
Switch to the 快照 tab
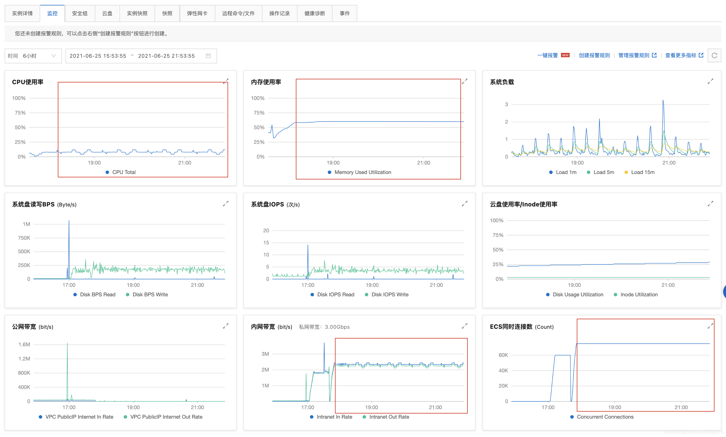tap(167, 13)
